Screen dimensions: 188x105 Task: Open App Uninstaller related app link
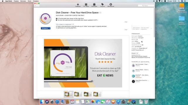click(142, 64)
